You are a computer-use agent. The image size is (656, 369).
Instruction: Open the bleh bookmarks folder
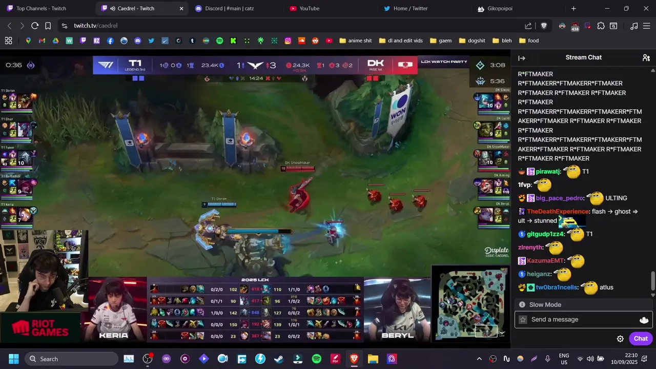coord(502,40)
